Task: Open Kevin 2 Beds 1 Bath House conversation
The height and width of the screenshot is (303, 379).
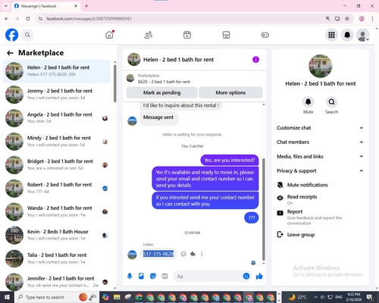Action: tap(56, 235)
